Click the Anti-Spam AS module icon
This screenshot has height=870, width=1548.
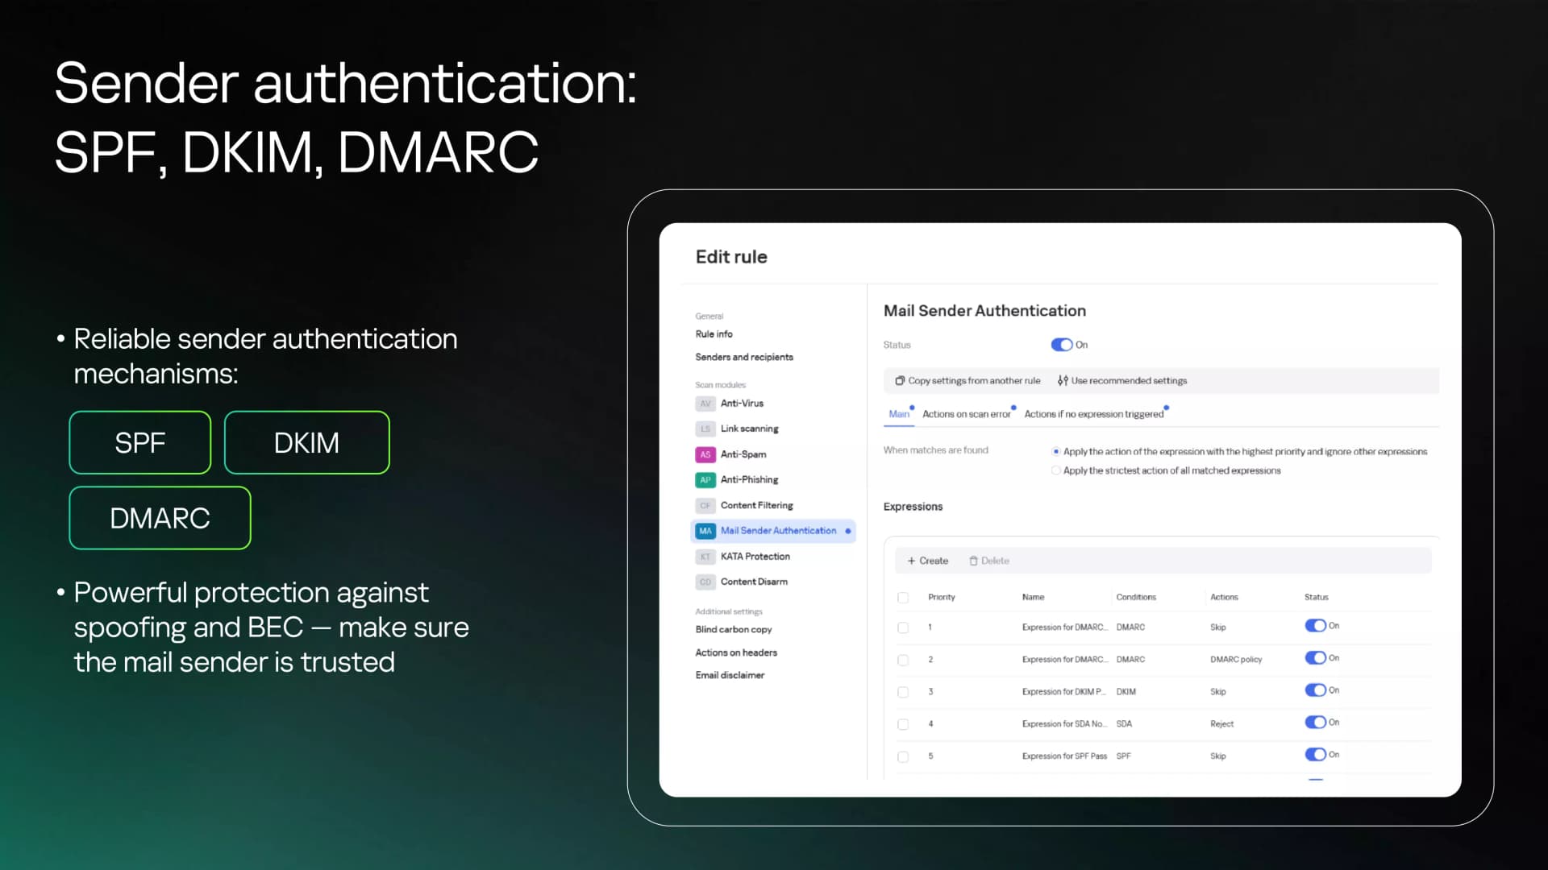tap(705, 454)
